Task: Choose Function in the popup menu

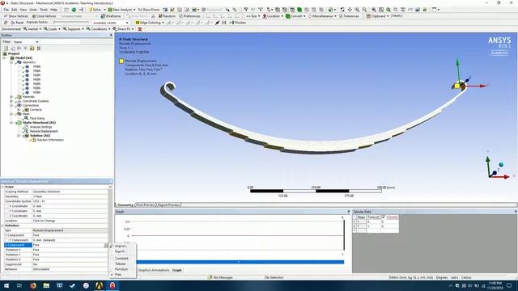Action: coord(121,269)
